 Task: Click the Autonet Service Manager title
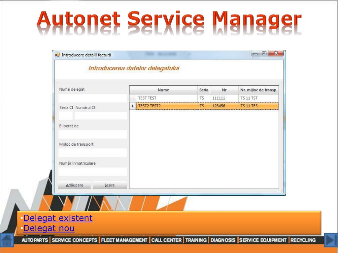[169, 19]
